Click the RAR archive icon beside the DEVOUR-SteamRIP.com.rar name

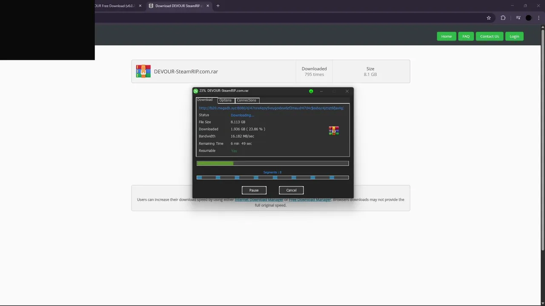click(143, 71)
